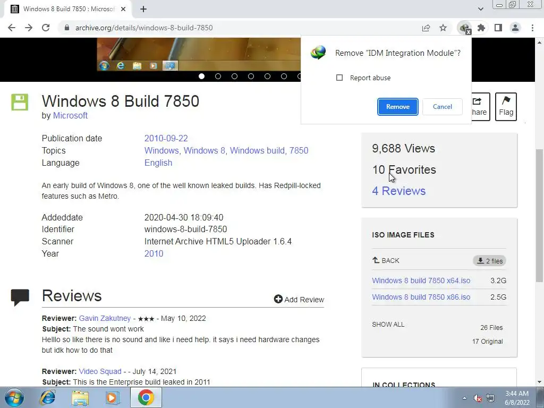Confirm removal with the Remove button
The height and width of the screenshot is (408, 544).
397,106
